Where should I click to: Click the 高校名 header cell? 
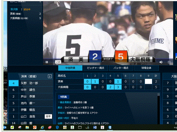pyautogui.click(x=62, y=76)
